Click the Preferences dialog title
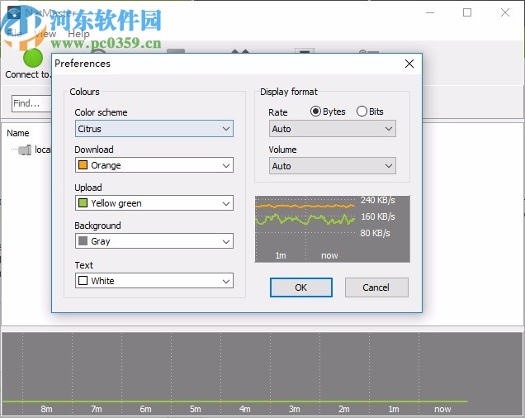The width and height of the screenshot is (525, 418). coord(83,64)
